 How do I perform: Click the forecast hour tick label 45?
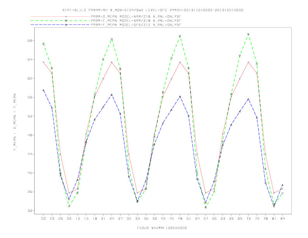click(171, 219)
